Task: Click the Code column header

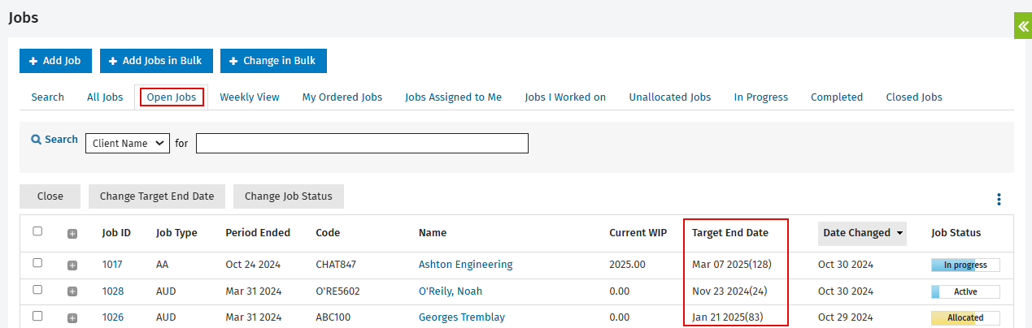Action: tap(328, 233)
